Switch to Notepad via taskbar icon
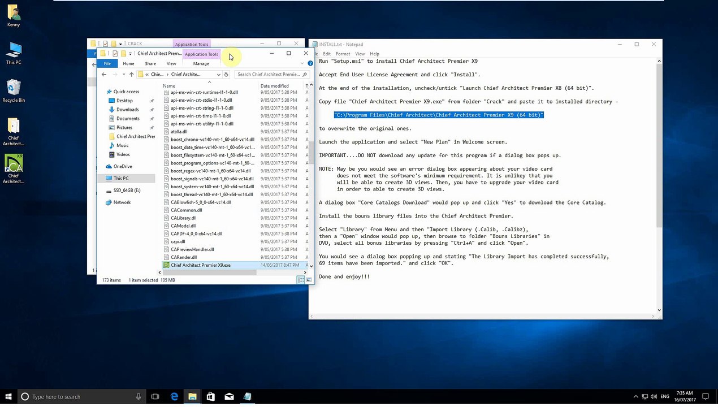 pos(247,397)
